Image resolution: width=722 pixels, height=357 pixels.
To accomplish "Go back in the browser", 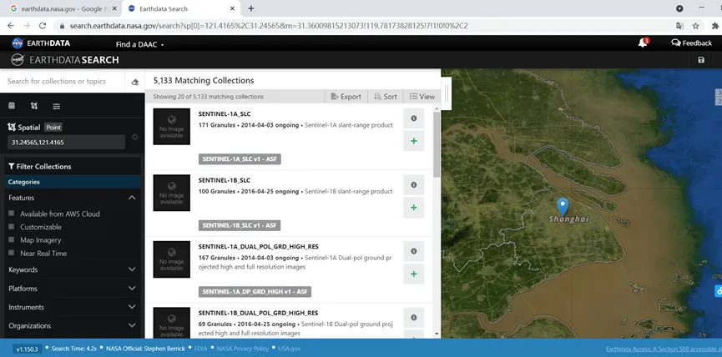I will 11,26.
